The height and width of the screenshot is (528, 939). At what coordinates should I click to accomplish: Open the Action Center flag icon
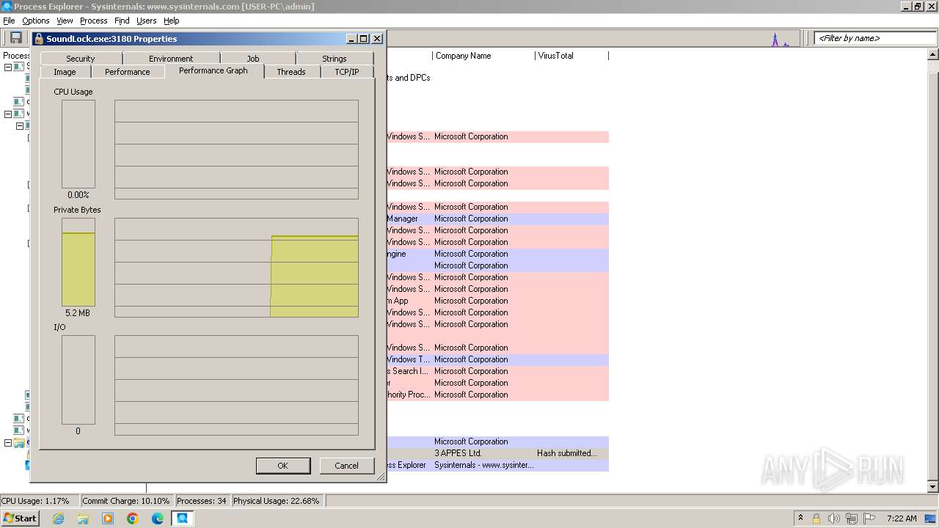coord(869,518)
